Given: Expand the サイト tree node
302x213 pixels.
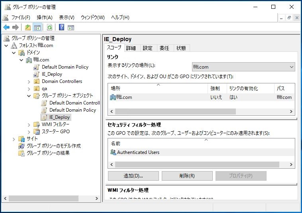Looking at the screenshot, I should coord(14,139).
